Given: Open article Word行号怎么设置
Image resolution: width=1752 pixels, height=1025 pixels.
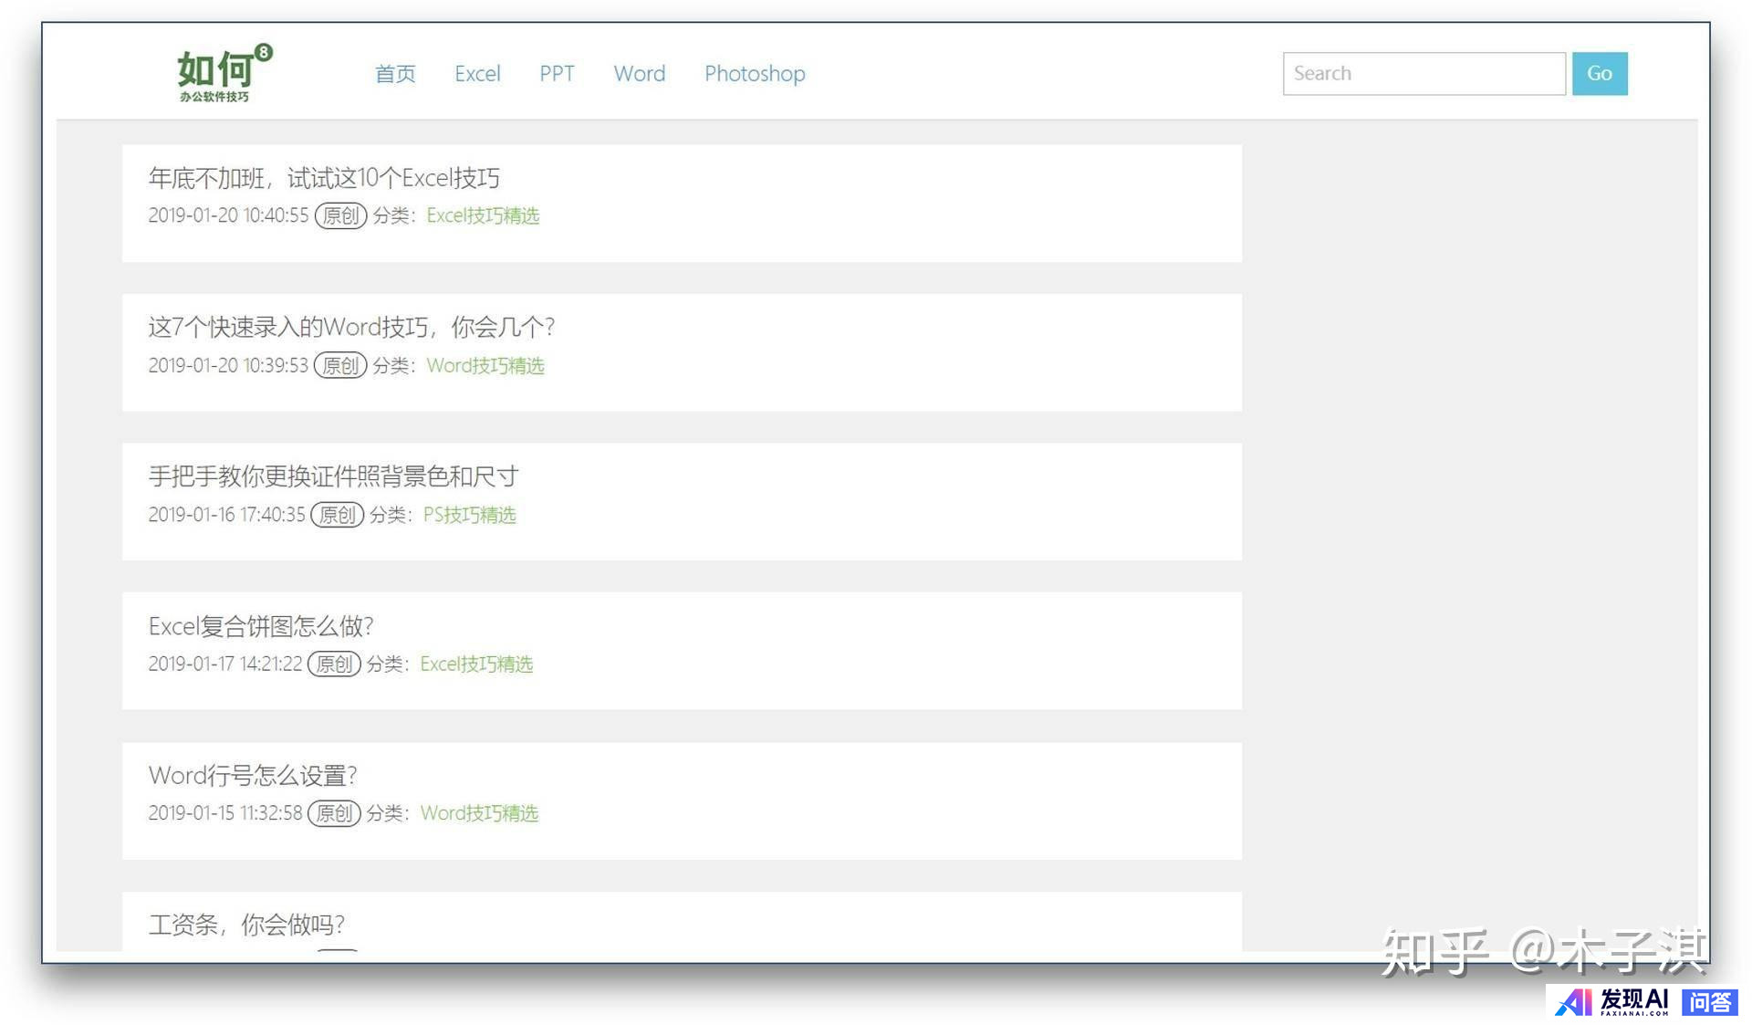Looking at the screenshot, I should [253, 776].
